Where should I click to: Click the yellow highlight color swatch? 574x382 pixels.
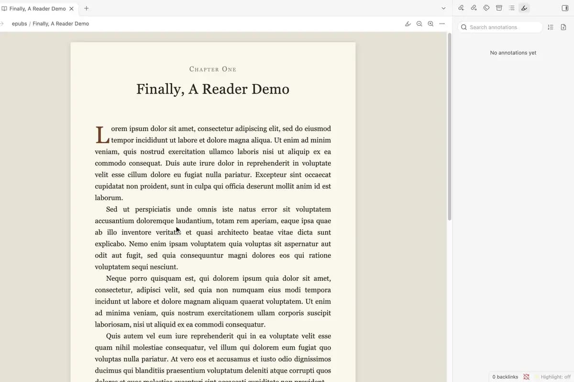pyautogui.click(x=537, y=377)
